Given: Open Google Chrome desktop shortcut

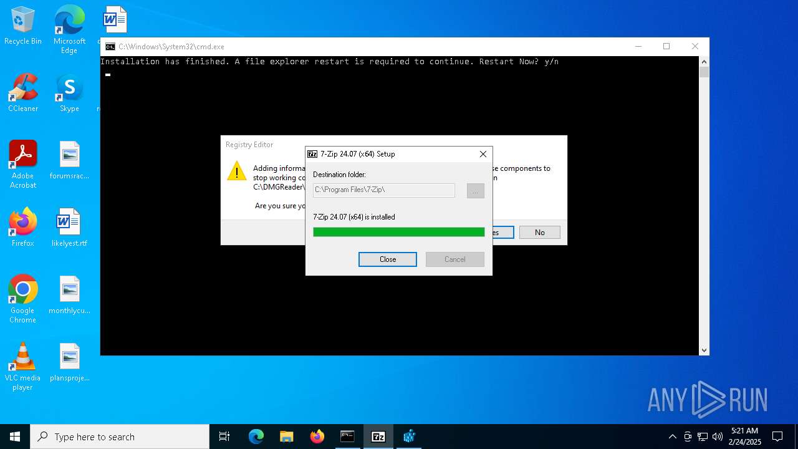Looking at the screenshot, I should (23, 299).
